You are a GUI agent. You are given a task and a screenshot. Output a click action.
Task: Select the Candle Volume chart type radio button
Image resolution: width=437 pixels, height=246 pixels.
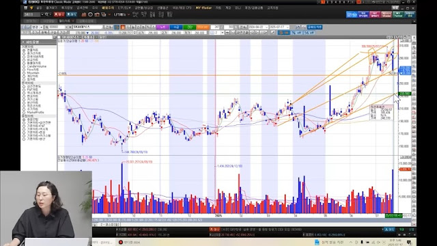point(24,66)
